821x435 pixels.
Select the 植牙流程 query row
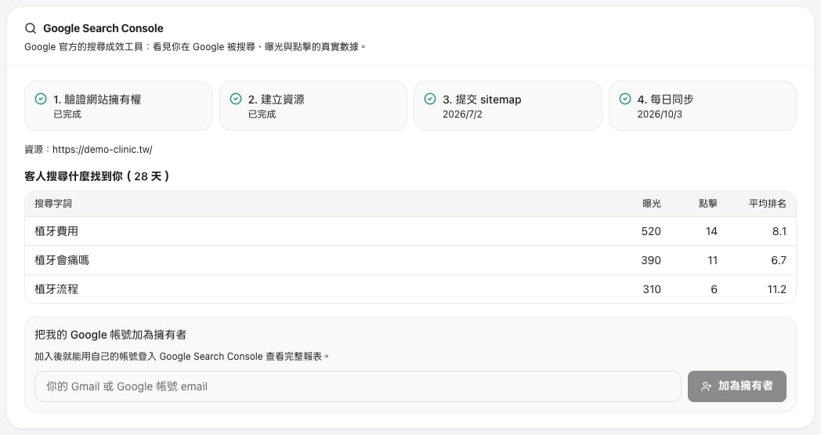(x=410, y=288)
